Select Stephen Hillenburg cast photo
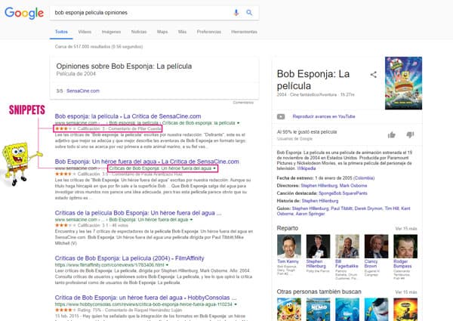The image size is (453, 321). click(318, 246)
